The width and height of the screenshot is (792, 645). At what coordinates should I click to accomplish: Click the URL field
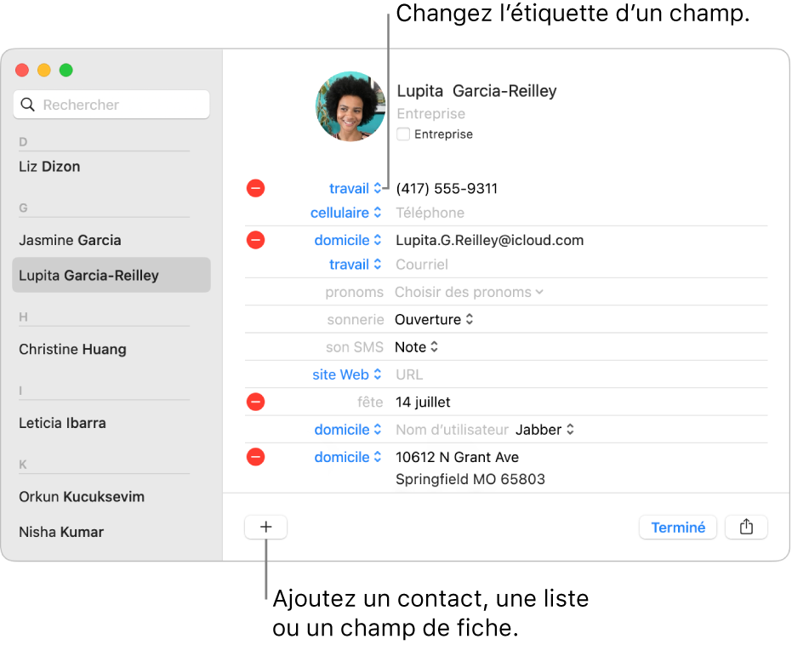click(409, 374)
